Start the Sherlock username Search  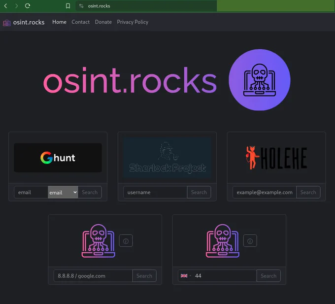[199, 192]
